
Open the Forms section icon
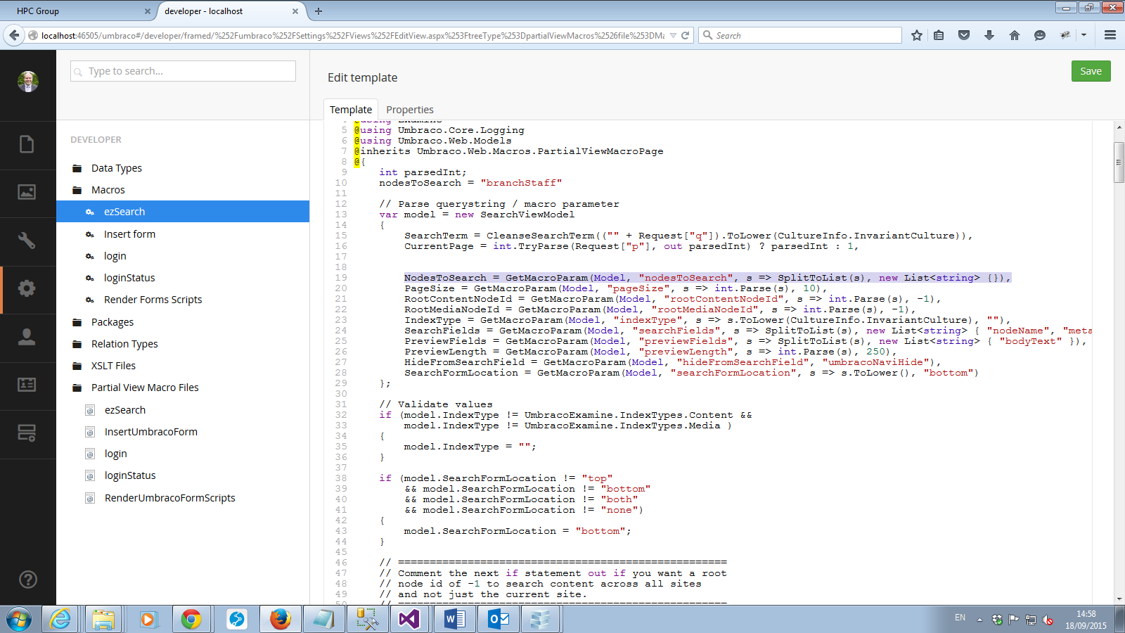[x=27, y=433]
